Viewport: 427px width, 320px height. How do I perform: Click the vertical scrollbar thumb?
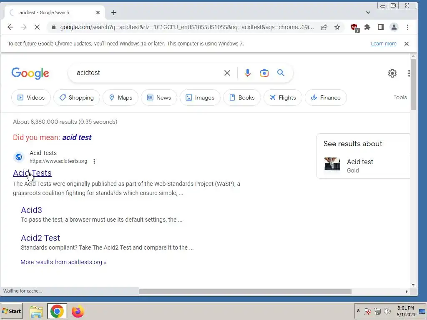click(x=413, y=84)
